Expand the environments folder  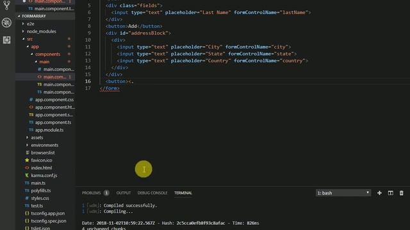tap(45, 145)
